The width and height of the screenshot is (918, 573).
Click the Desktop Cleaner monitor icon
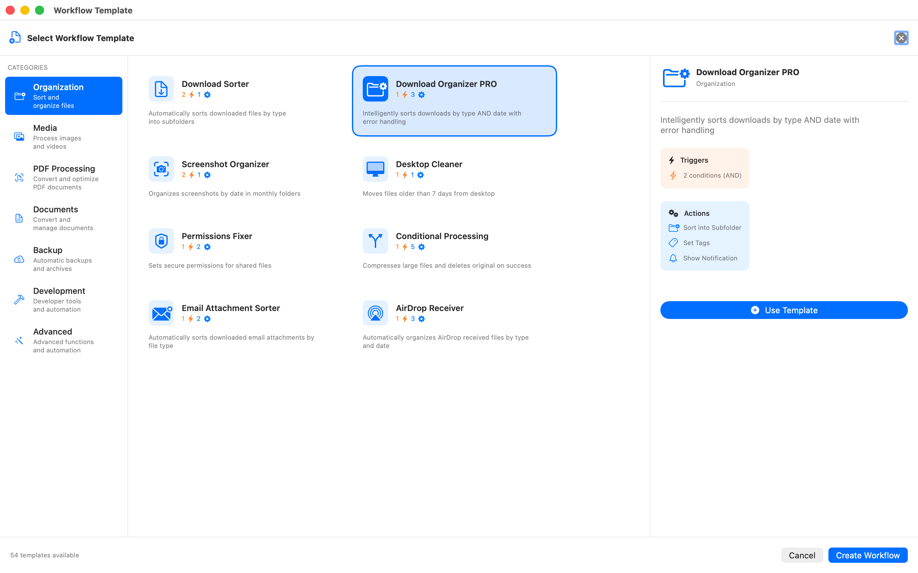click(x=375, y=169)
